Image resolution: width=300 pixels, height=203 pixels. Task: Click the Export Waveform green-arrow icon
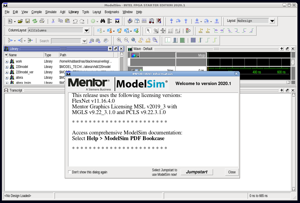pos(136,31)
